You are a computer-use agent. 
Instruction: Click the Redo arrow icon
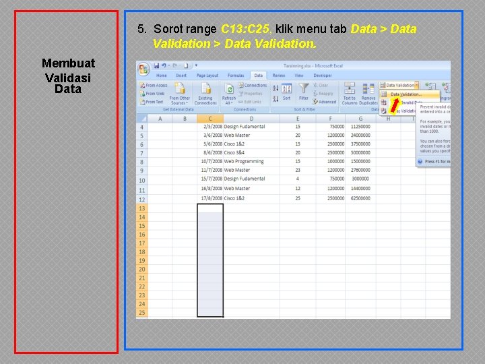[175, 65]
